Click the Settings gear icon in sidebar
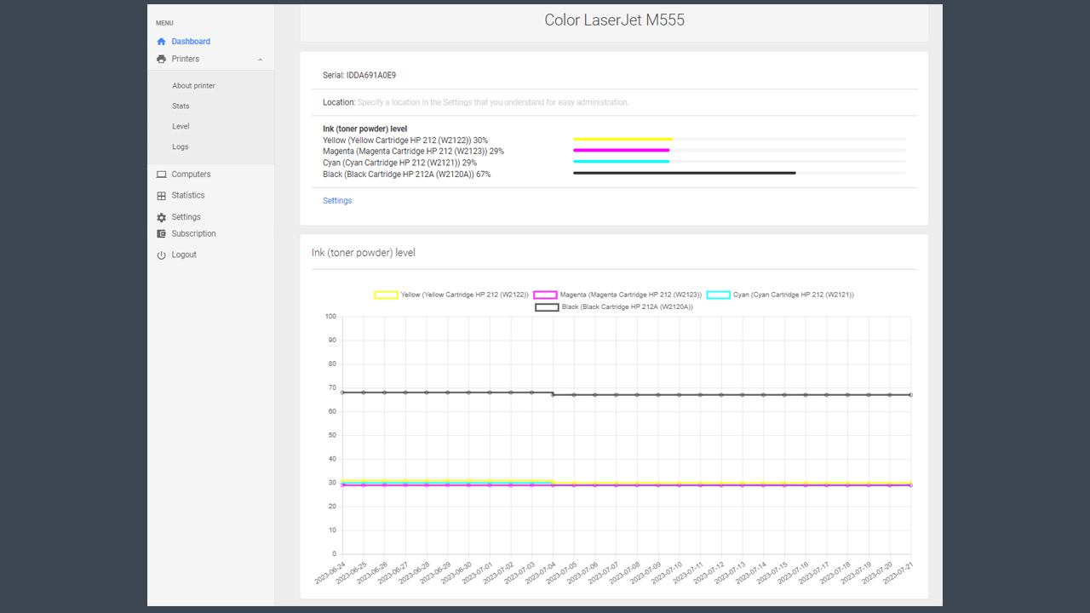This screenshot has width=1090, height=613. click(x=162, y=217)
